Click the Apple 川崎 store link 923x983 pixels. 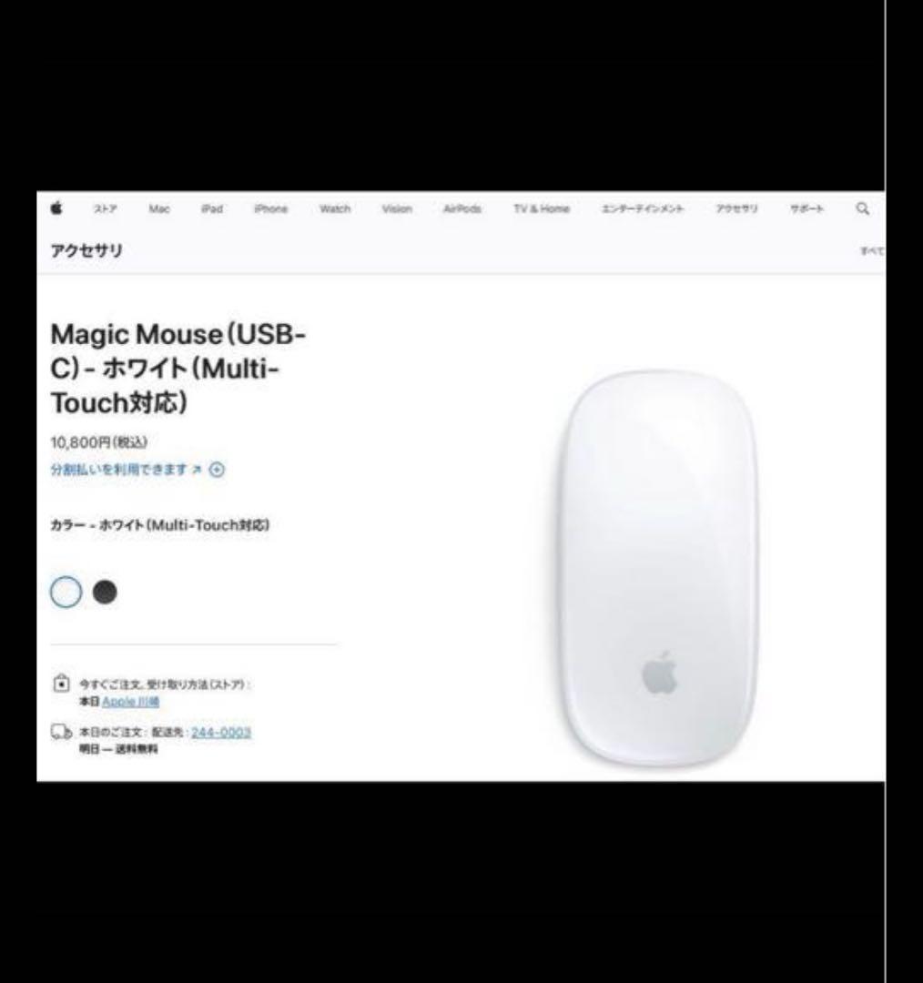pyautogui.click(x=130, y=702)
